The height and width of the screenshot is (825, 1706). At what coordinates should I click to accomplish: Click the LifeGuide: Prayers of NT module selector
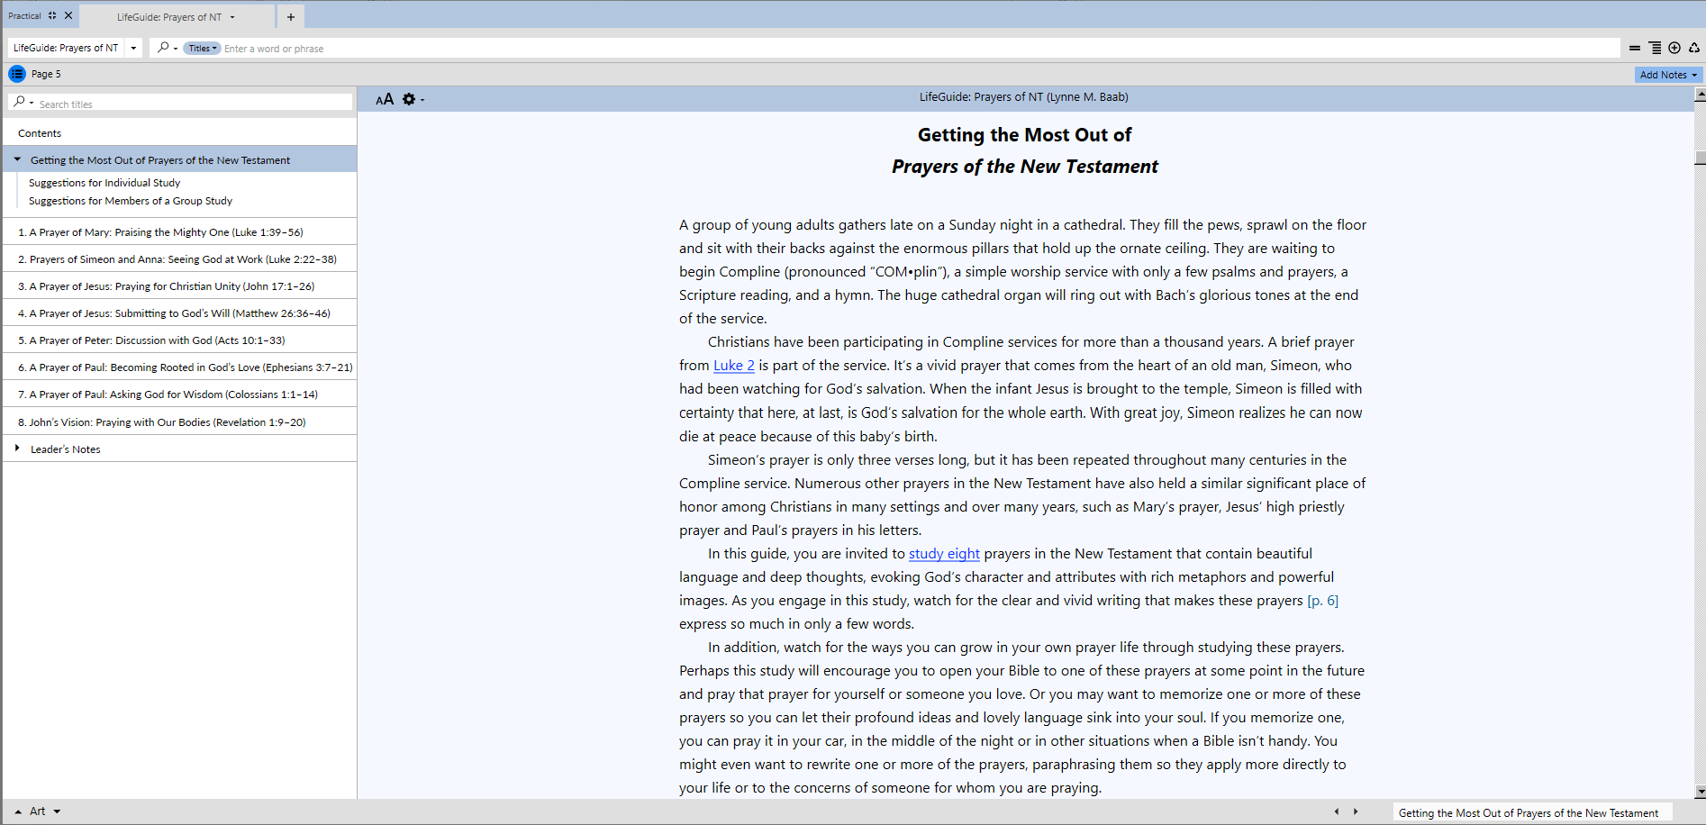[66, 48]
